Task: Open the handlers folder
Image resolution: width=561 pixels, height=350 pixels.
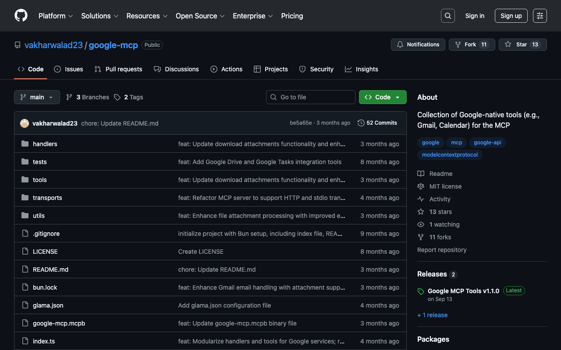Action: [45, 144]
